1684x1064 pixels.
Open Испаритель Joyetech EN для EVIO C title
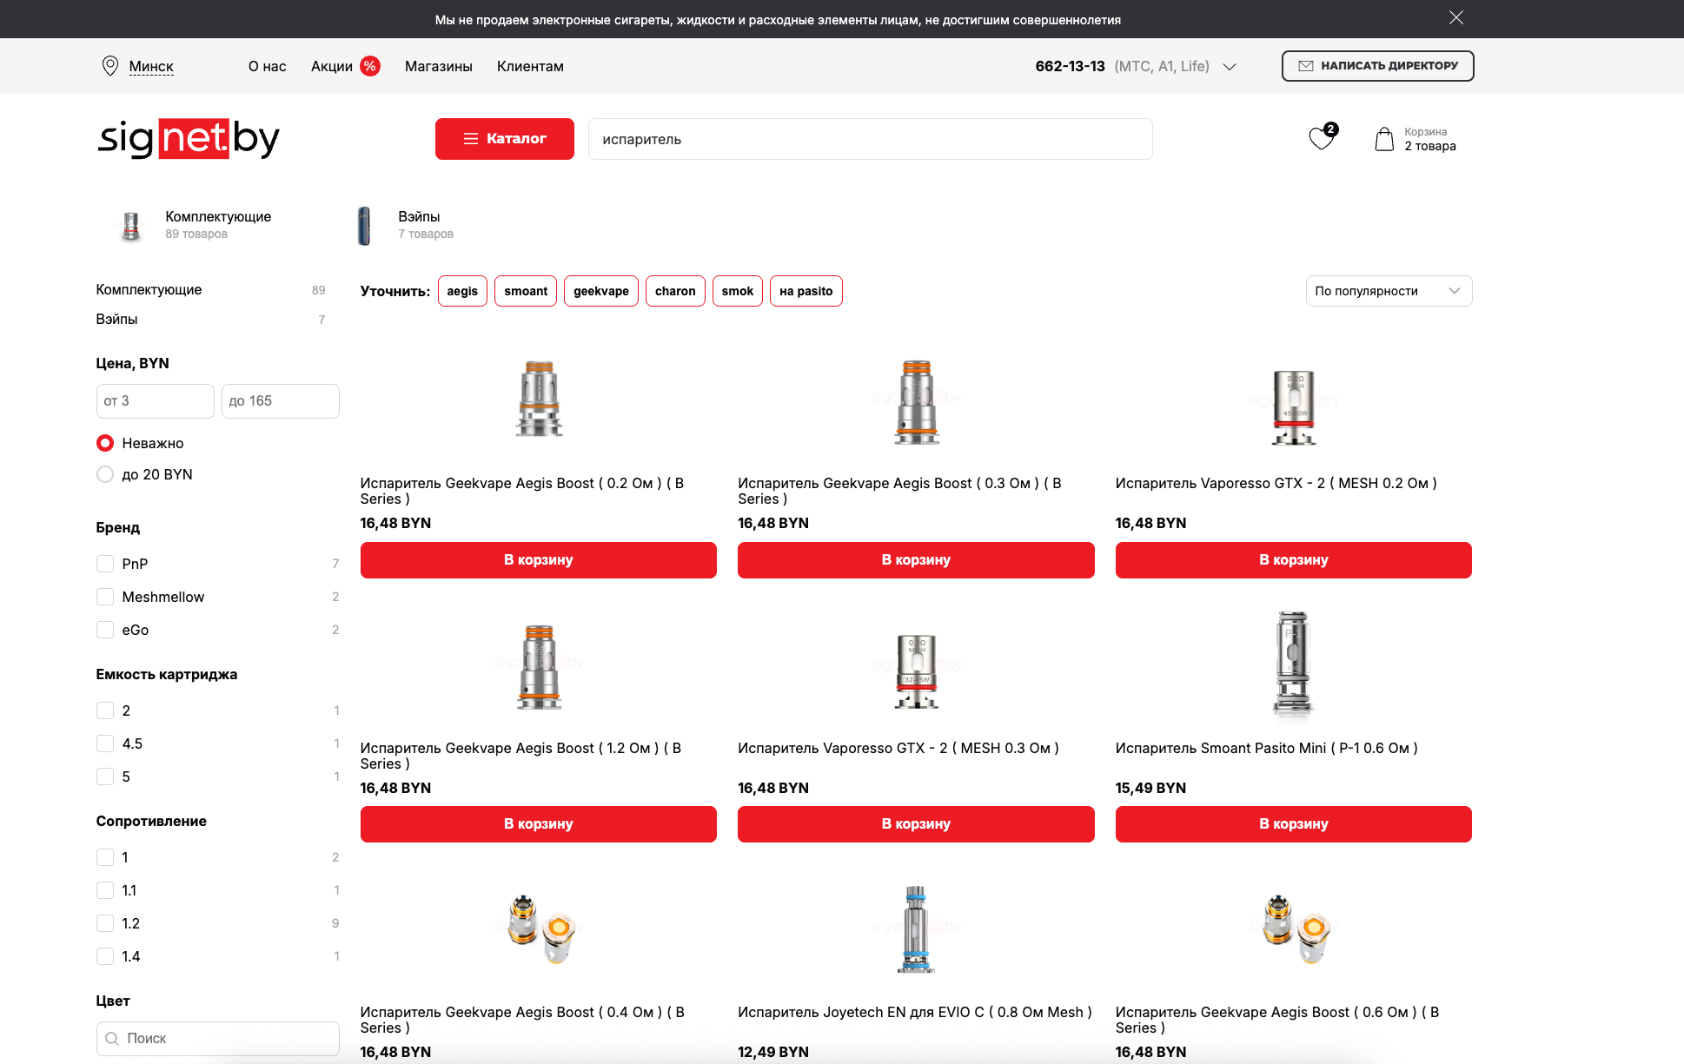coord(915,1012)
